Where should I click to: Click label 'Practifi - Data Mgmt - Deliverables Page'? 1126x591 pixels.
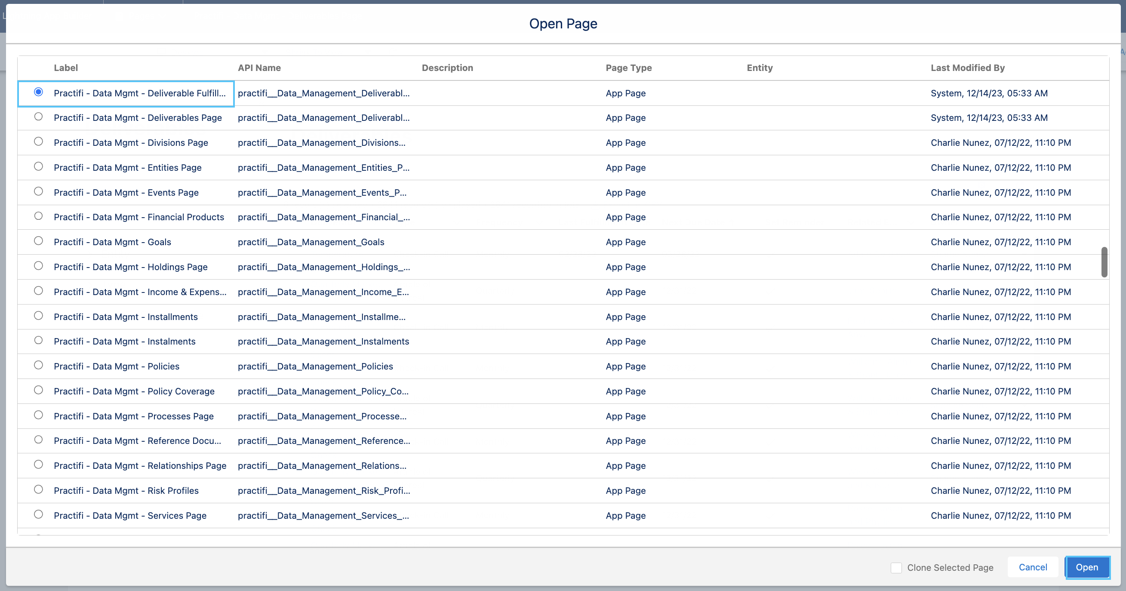tap(138, 117)
